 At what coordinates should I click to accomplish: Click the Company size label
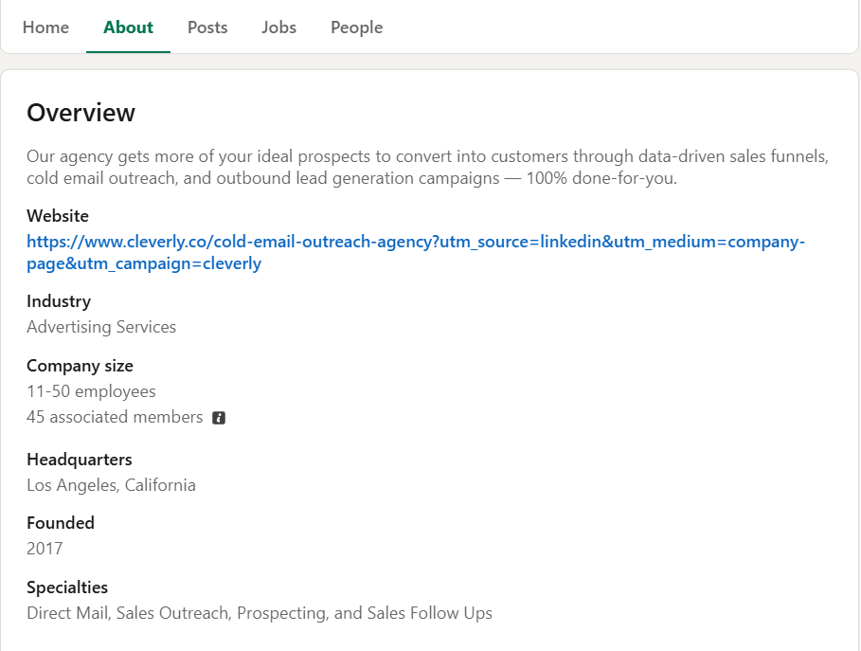[80, 366]
